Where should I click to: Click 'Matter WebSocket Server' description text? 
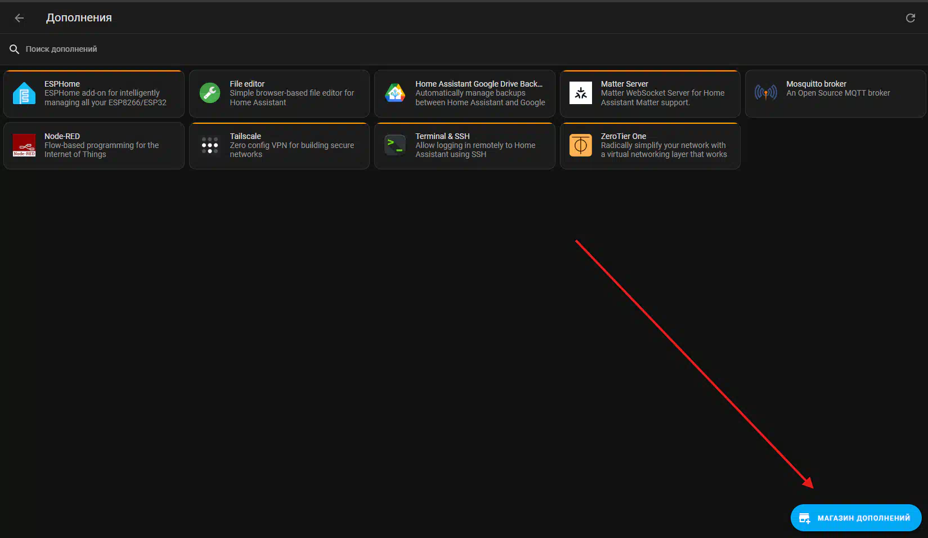662,97
